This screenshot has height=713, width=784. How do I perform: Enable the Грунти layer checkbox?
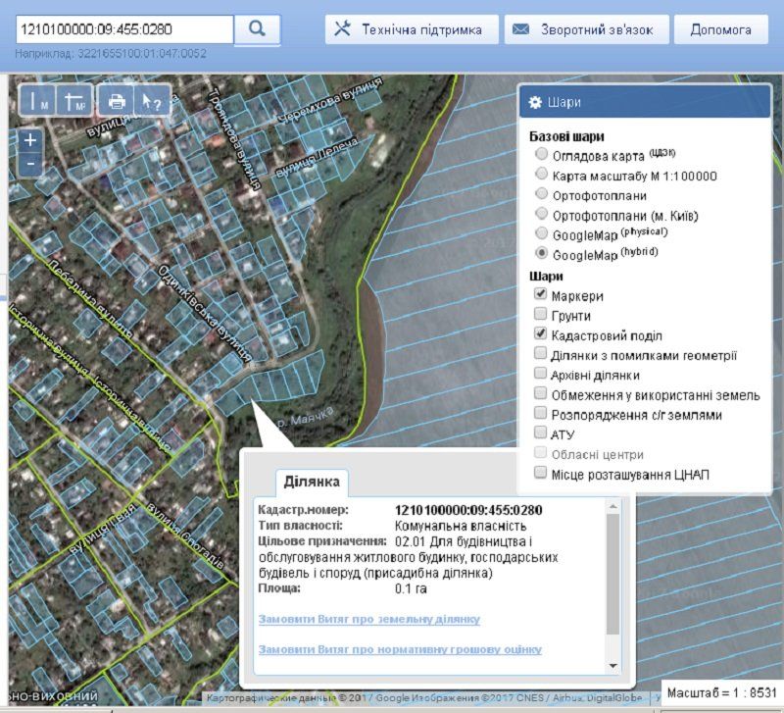pos(540,315)
